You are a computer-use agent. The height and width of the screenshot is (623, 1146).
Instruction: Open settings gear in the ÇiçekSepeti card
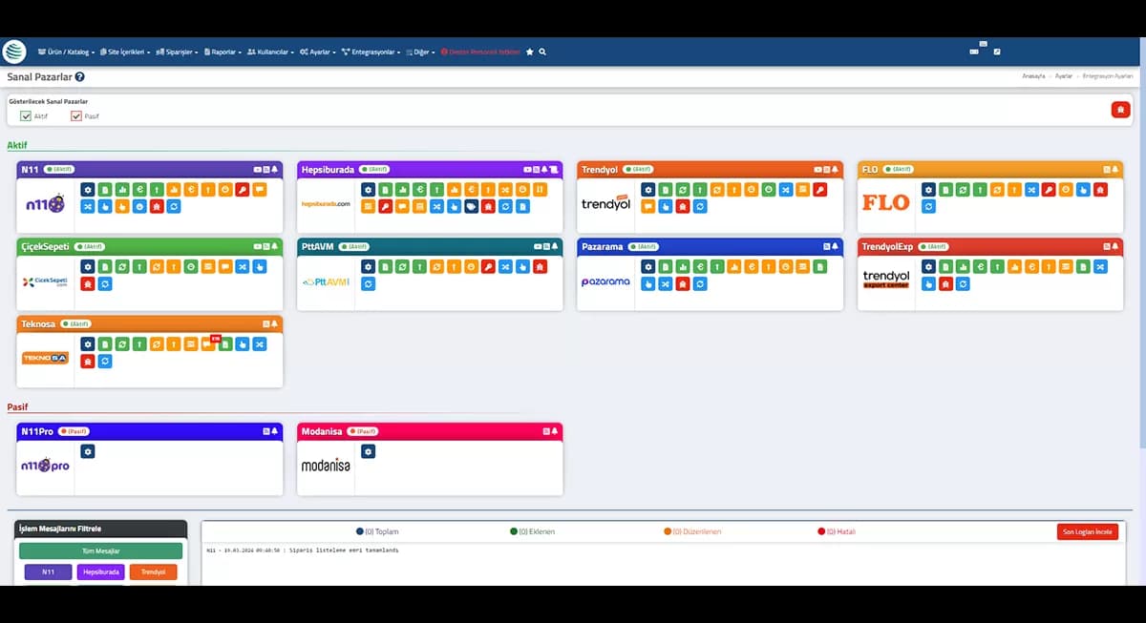click(87, 266)
